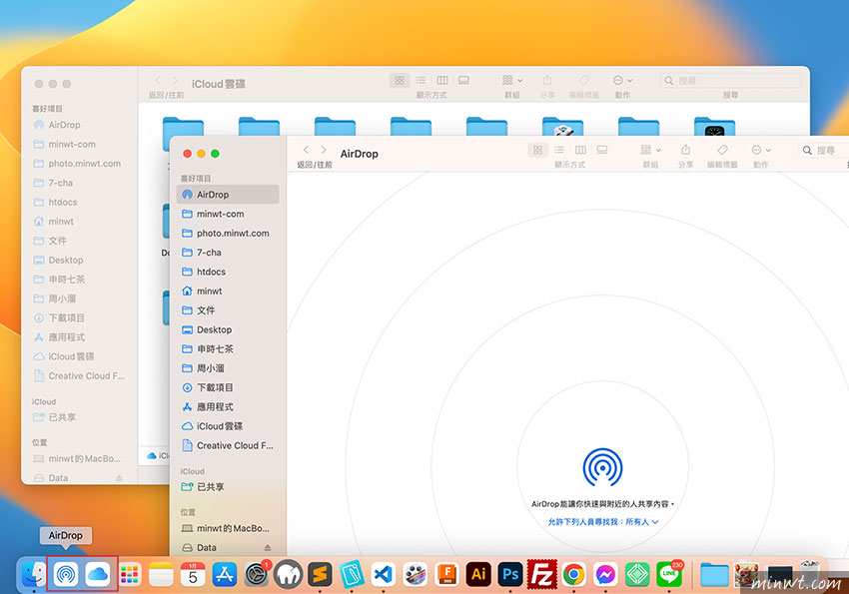The image size is (849, 594).
Task: Go back in AirDrop window
Action: 306,150
